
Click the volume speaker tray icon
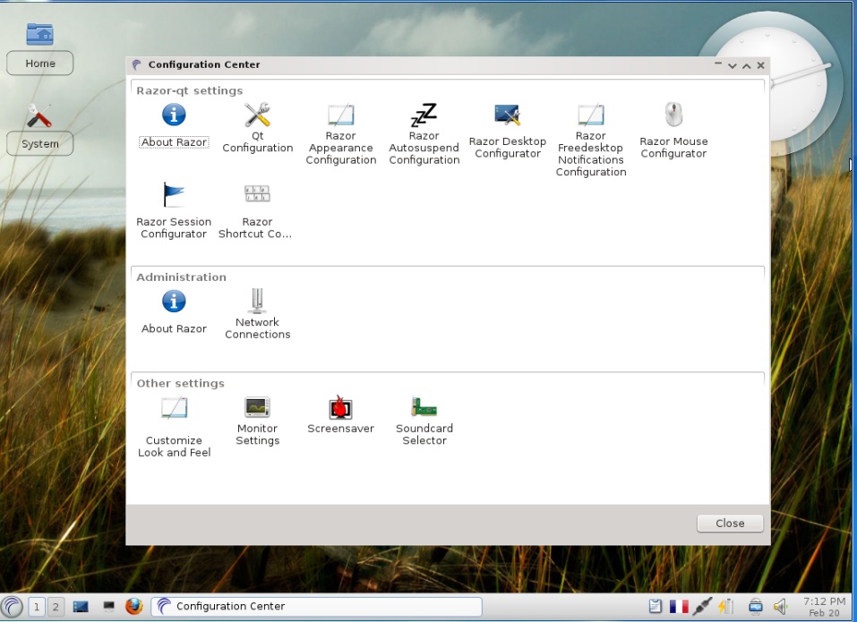pos(781,606)
